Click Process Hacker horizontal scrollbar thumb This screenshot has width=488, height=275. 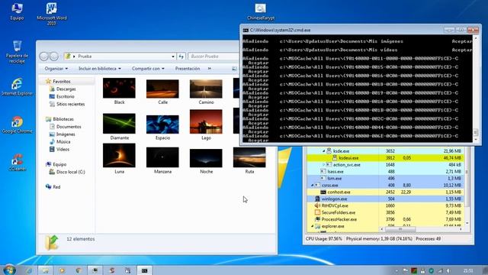tap(400, 229)
